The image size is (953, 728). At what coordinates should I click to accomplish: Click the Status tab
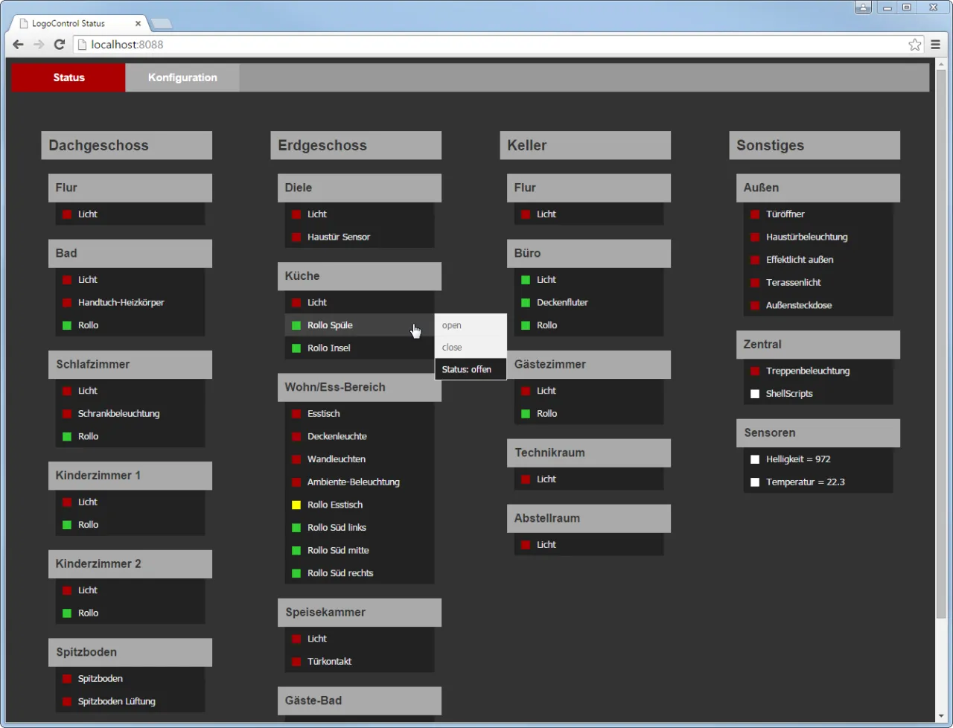point(68,77)
